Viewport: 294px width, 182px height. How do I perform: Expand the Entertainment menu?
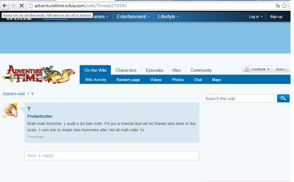[x=133, y=16]
